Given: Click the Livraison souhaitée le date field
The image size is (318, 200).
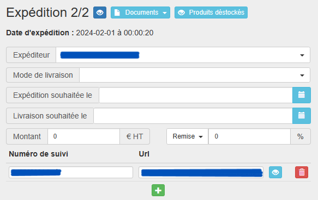Looking at the screenshot, I should click(193, 116).
